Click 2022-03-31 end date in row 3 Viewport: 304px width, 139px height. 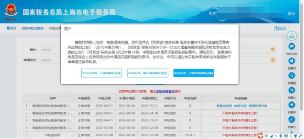(150, 120)
